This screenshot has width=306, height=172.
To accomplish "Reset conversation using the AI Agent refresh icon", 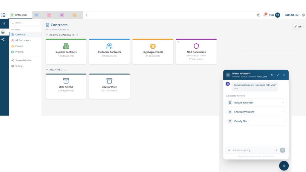I will point(272,75).
